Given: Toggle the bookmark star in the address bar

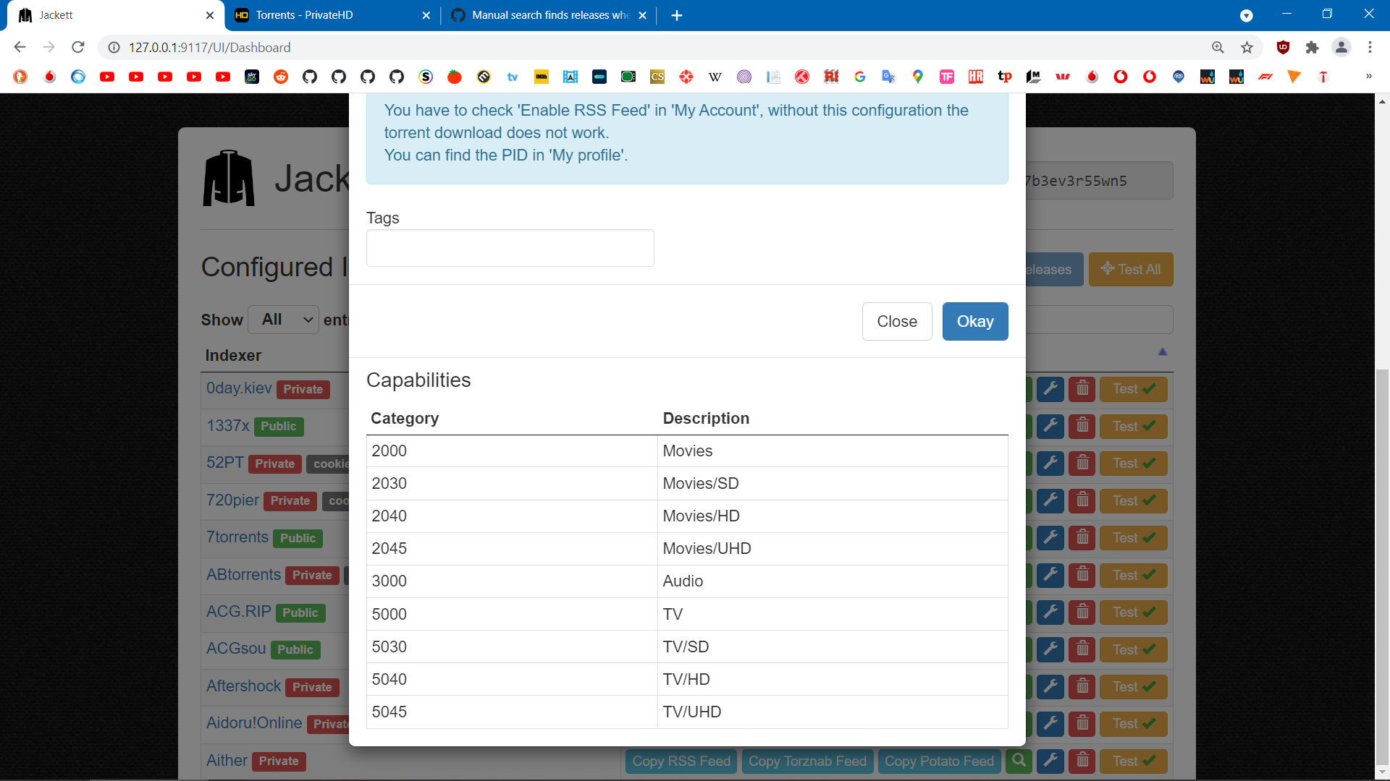Looking at the screenshot, I should [1247, 48].
